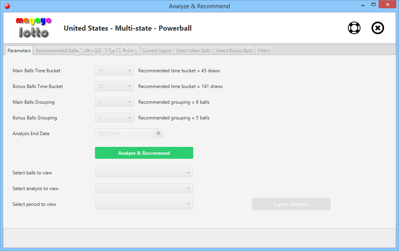The height and width of the screenshot is (251, 399).
Task: Click the 'Main Balls Grouping' label
Action: pyautogui.click(x=34, y=102)
